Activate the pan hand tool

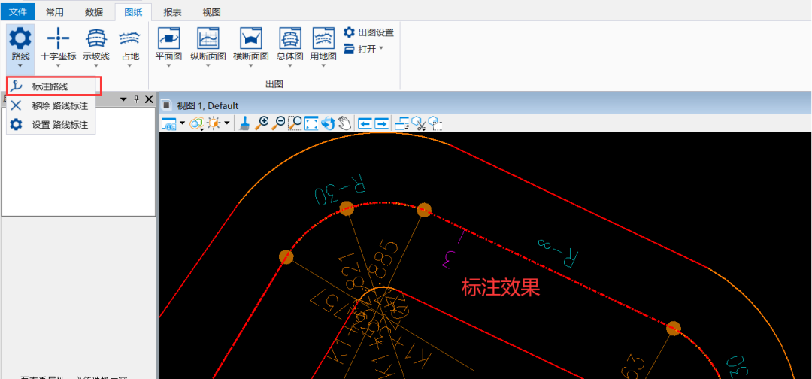click(x=345, y=123)
